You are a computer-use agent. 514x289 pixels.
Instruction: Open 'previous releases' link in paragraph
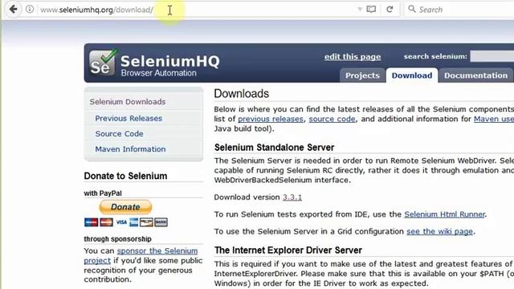[271, 119]
